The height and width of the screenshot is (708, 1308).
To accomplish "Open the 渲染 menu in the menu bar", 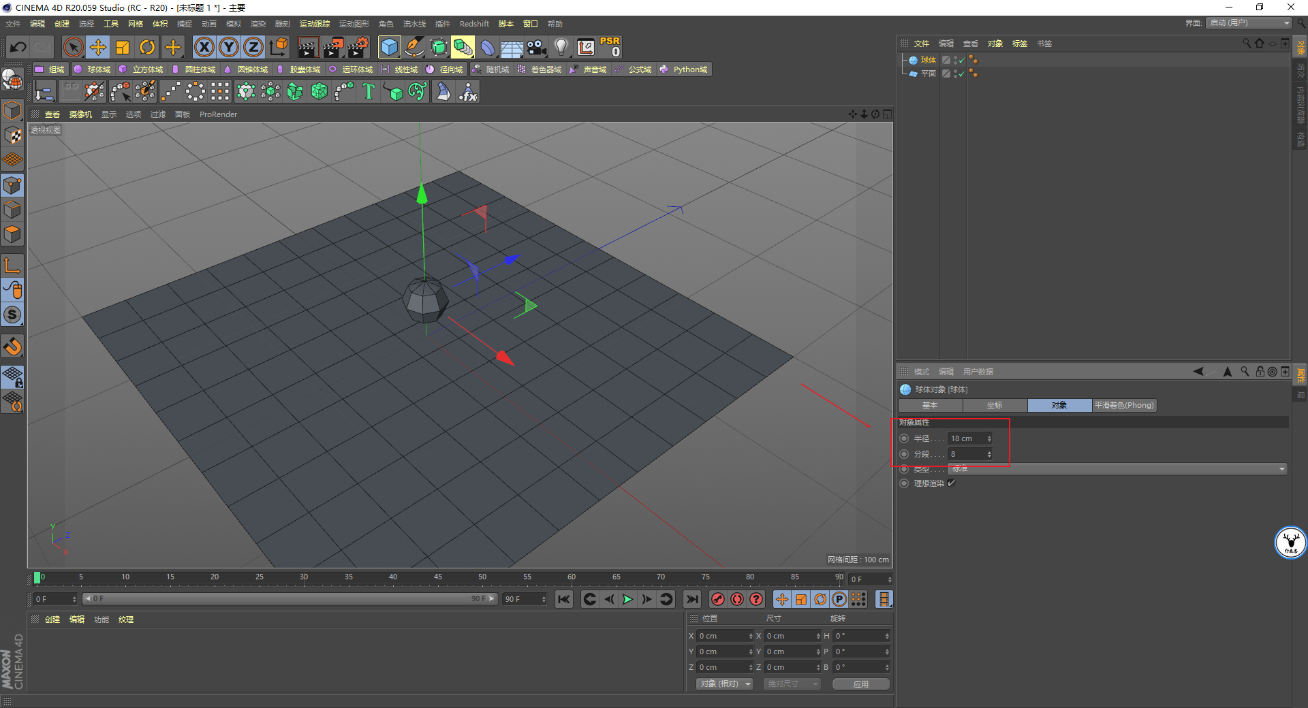I will click(x=258, y=24).
